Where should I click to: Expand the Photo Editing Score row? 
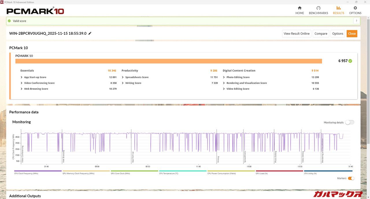click(224, 77)
